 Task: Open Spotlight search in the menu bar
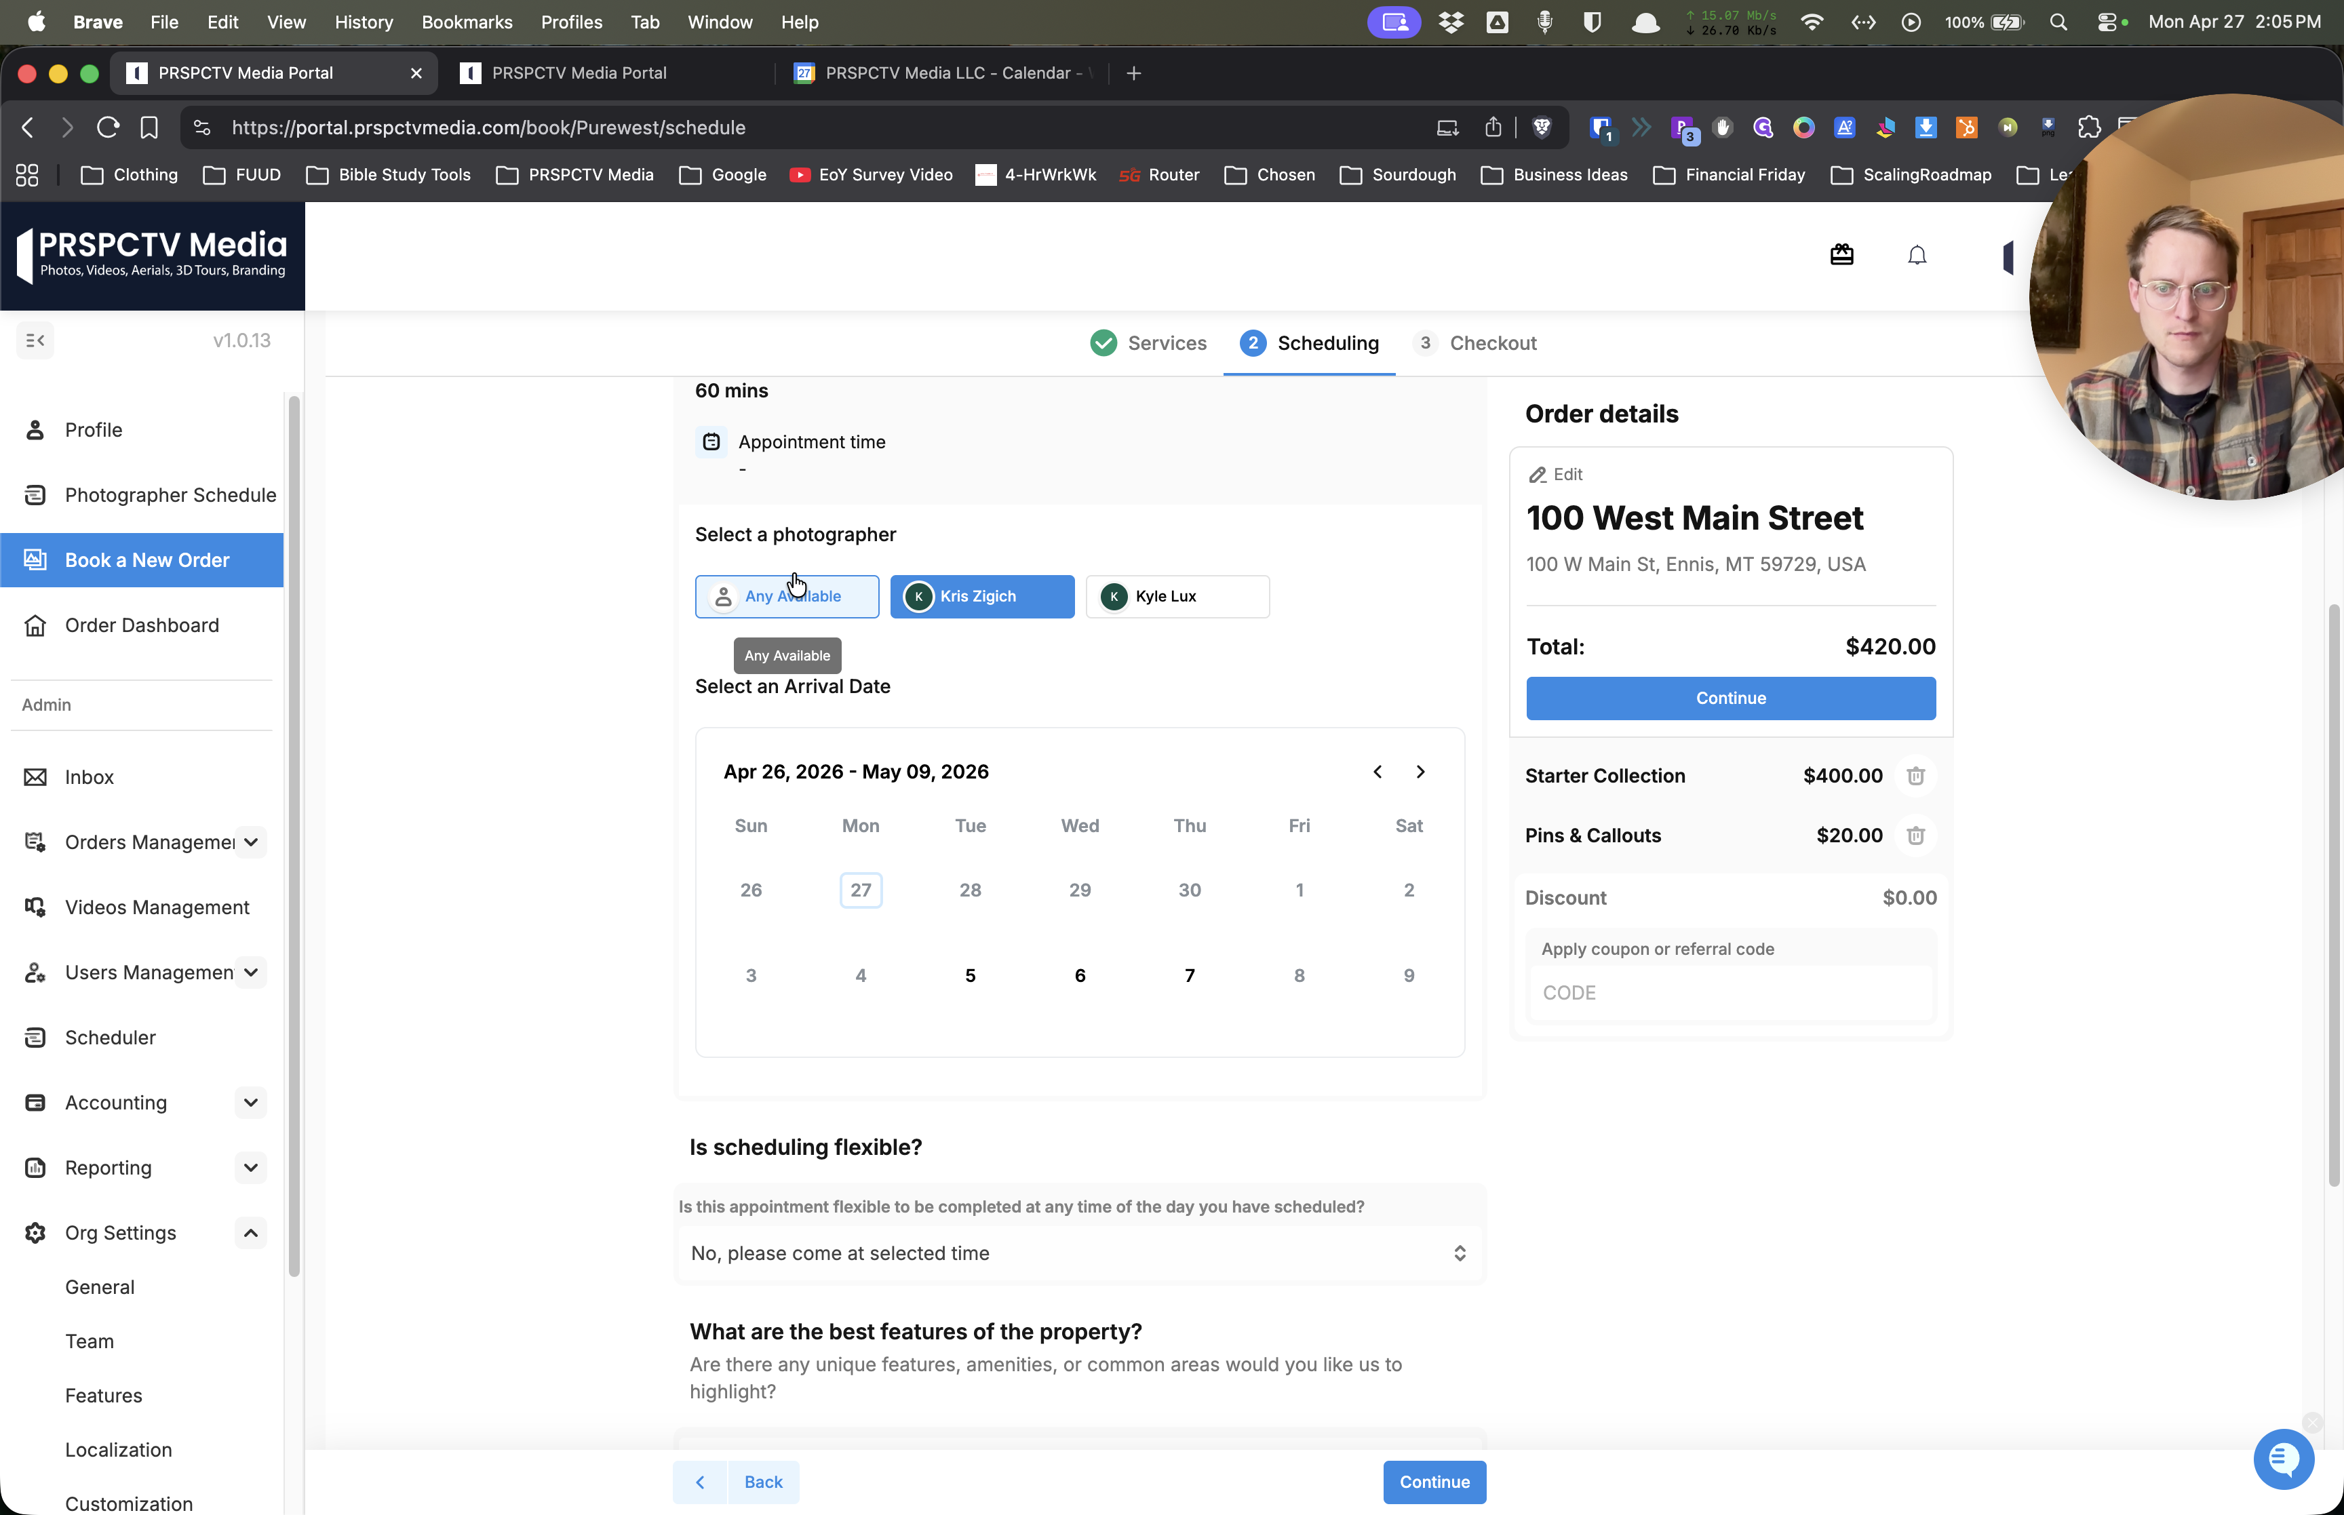[x=2058, y=22]
